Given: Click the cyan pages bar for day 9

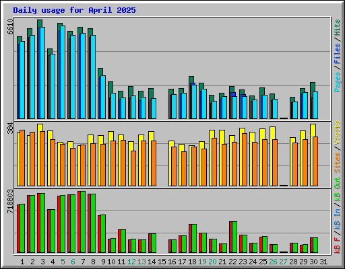Looking at the screenshot, I should (x=103, y=98).
